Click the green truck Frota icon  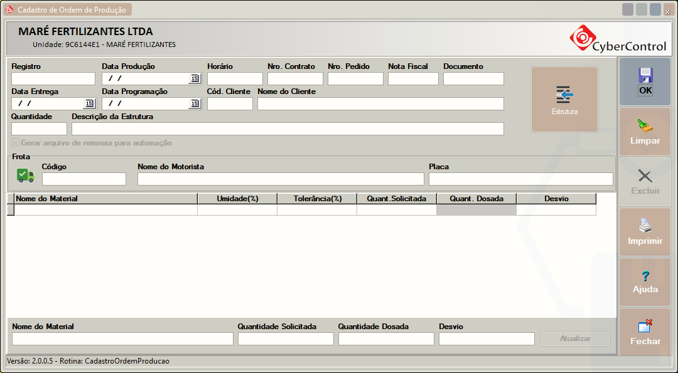[x=26, y=176]
